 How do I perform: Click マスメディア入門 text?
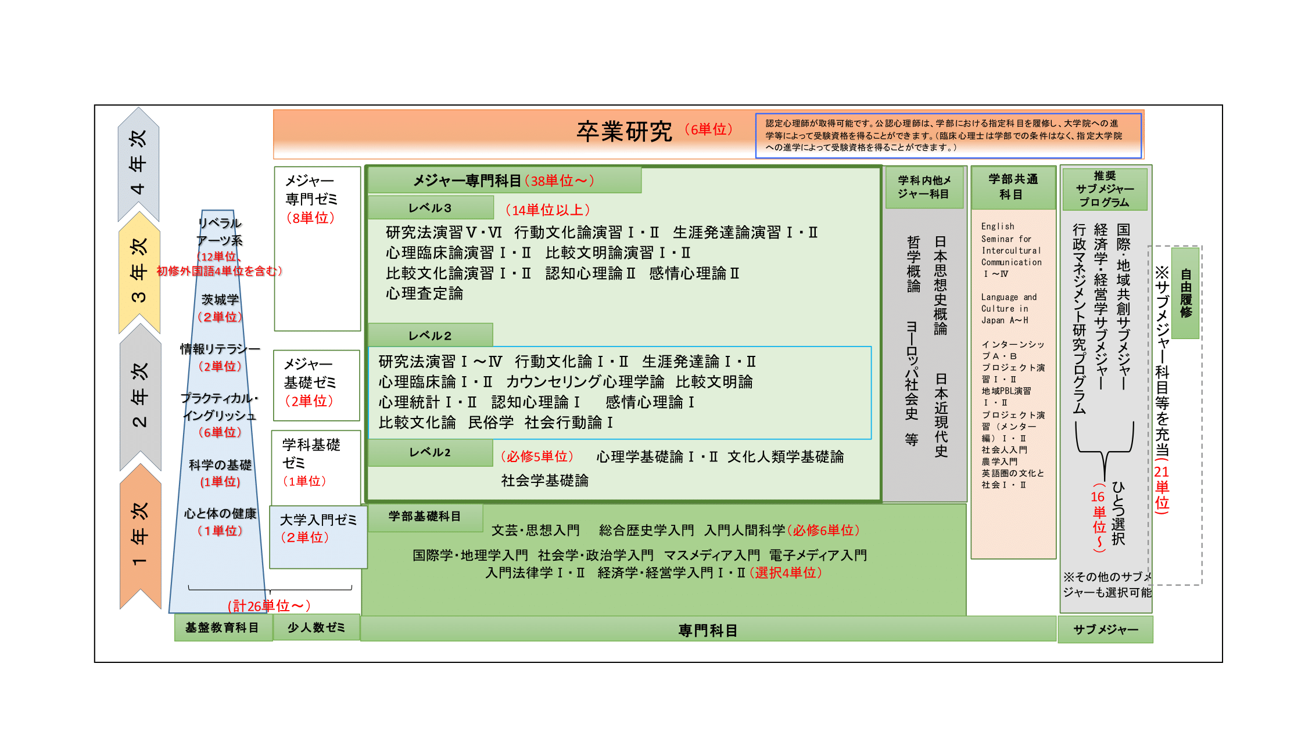click(712, 556)
